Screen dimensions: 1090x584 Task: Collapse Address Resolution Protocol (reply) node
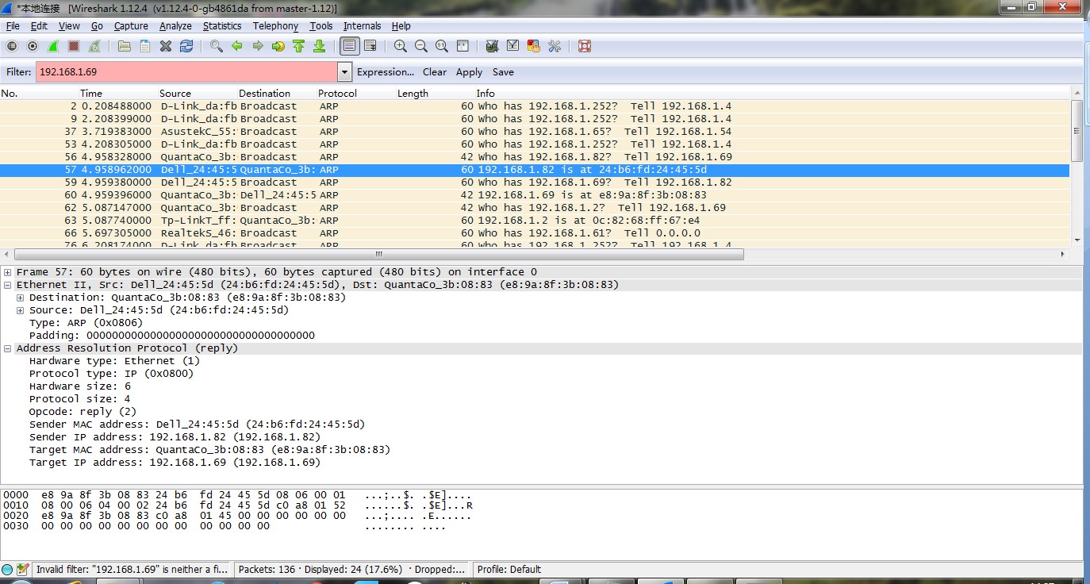[7, 348]
